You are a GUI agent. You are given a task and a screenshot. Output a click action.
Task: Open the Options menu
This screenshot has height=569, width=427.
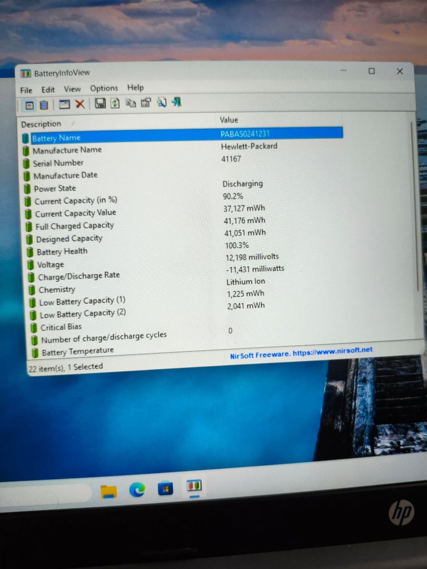[x=104, y=88]
